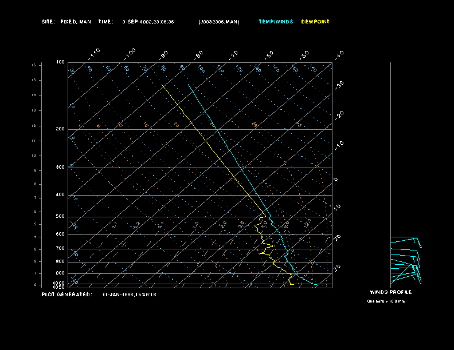
Task: Click the 700 pressure level label
Action: 60,248
